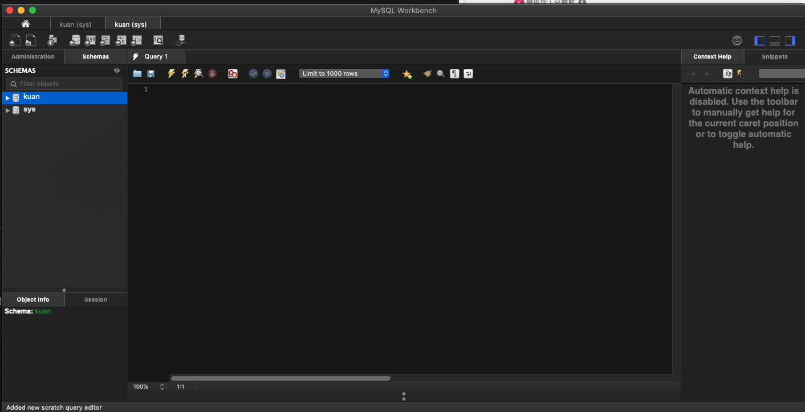Select the sys schema row
This screenshot has height=412, width=805.
click(x=64, y=110)
